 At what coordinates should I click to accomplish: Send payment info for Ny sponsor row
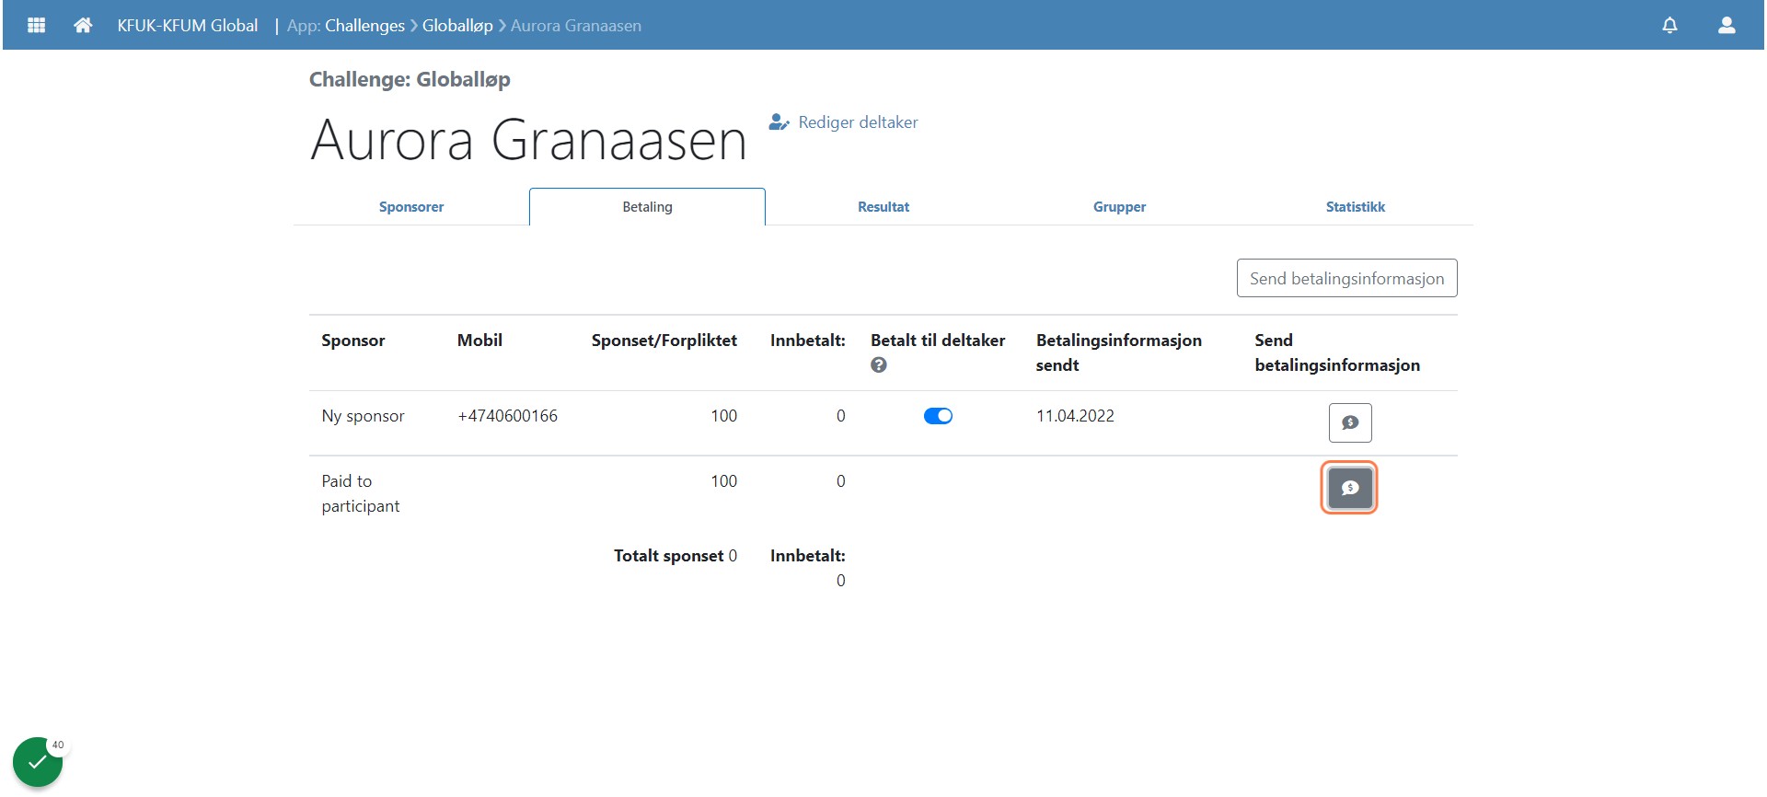point(1350,422)
